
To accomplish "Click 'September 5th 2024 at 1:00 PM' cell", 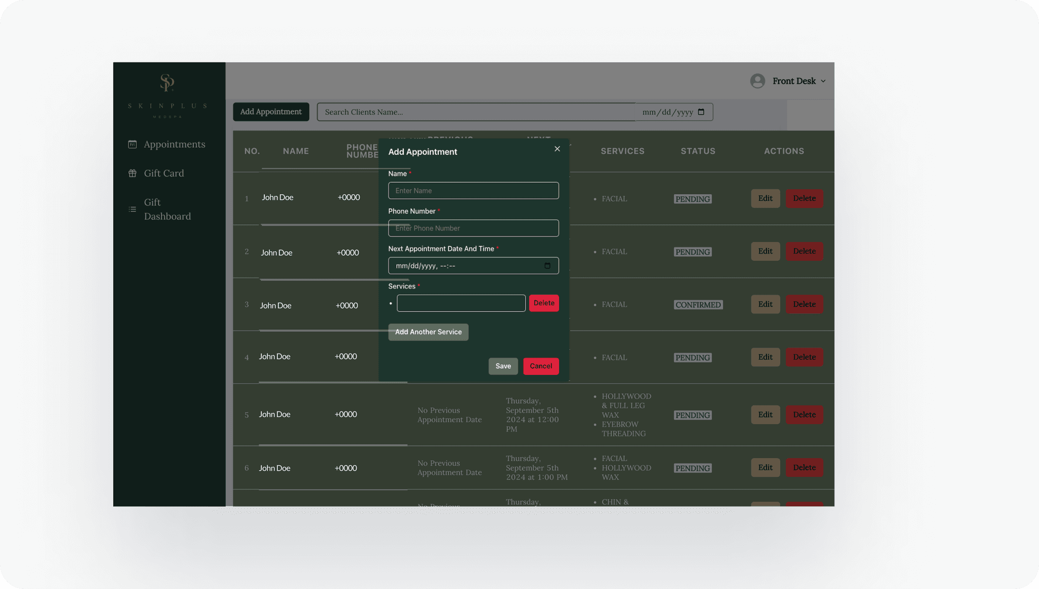I will pyautogui.click(x=537, y=468).
